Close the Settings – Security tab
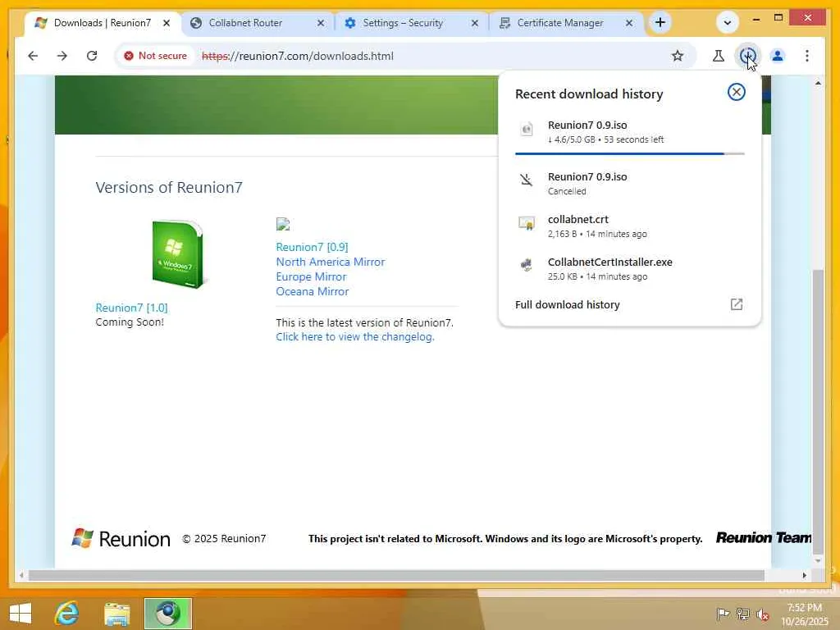 pos(475,23)
